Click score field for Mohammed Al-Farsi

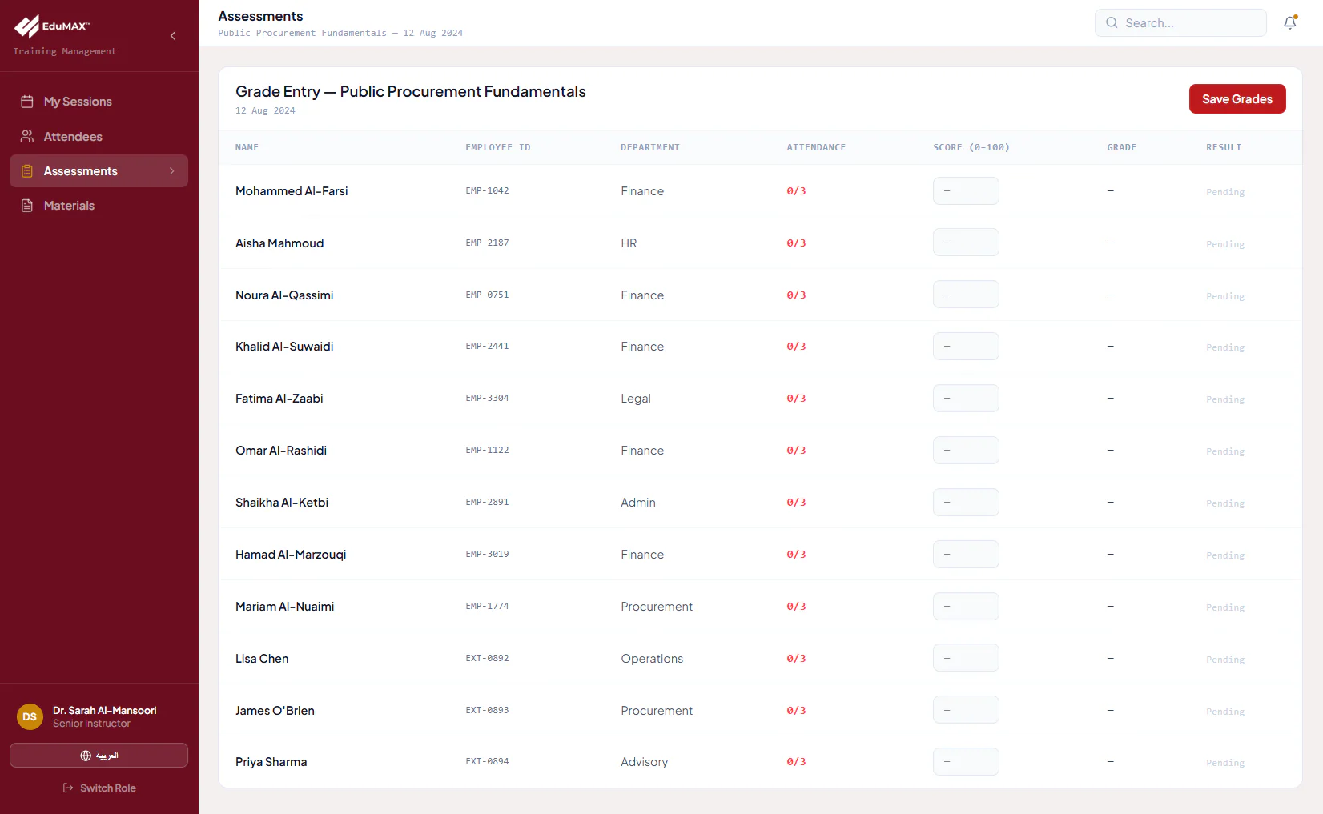[x=966, y=191]
